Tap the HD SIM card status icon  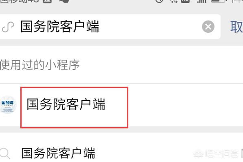coord(186,1)
